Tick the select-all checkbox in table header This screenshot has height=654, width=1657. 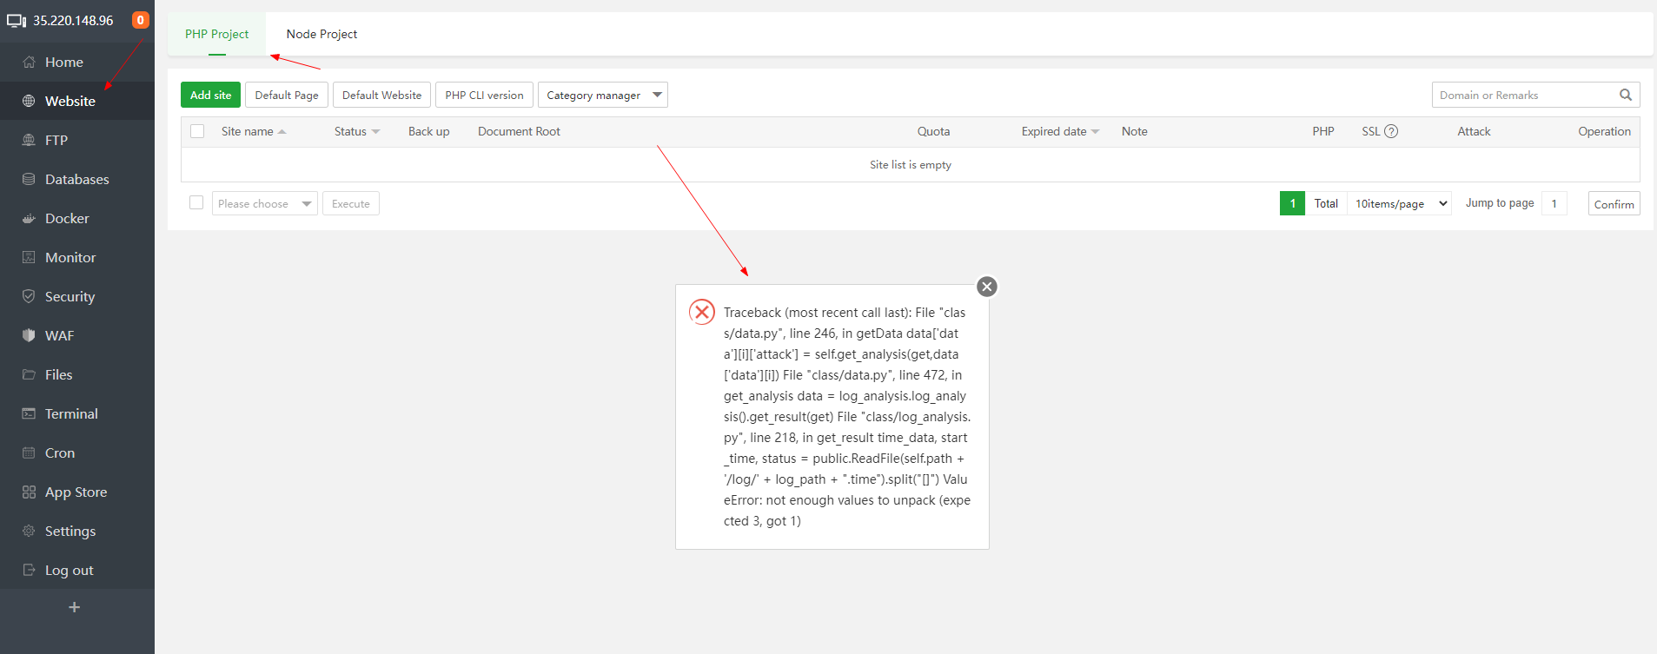point(197,131)
